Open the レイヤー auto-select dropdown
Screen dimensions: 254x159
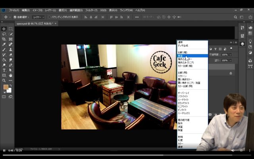coord(39,17)
